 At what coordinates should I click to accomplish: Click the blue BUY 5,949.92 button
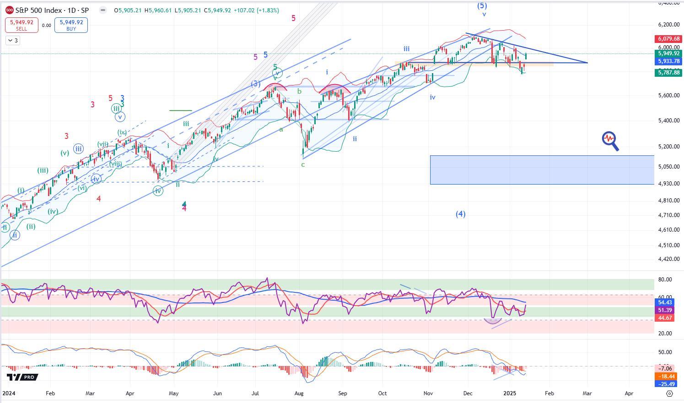71,25
